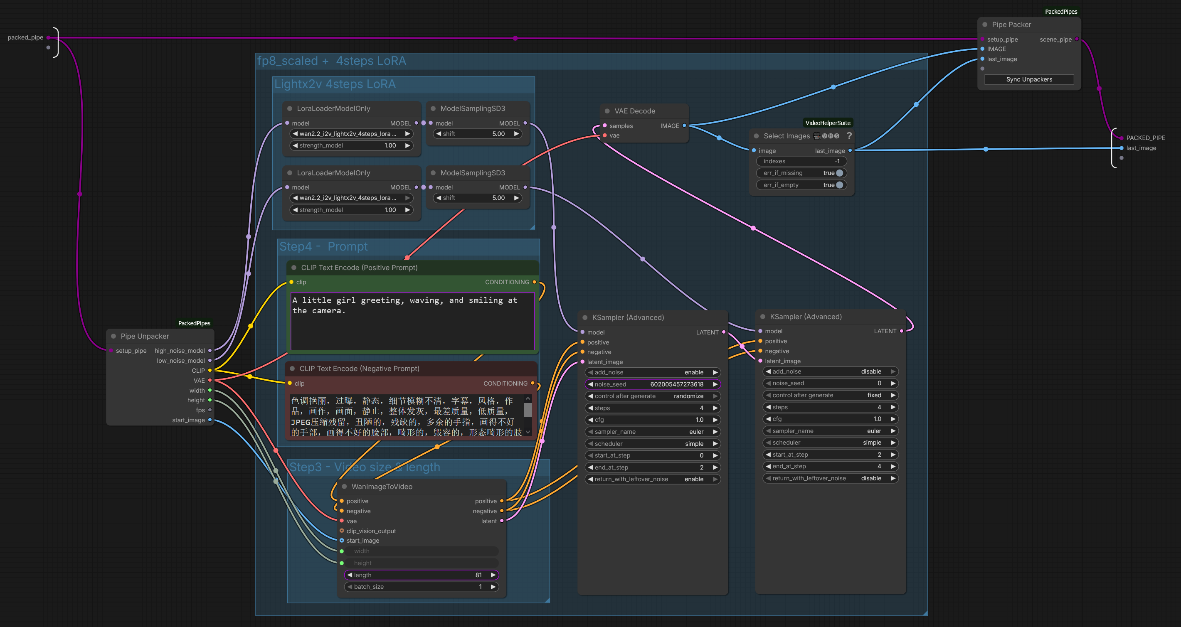Click into the positive prompt text area
The image size is (1181, 627).
click(413, 321)
